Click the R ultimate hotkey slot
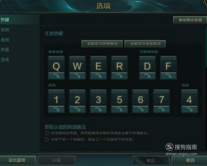 point(119,64)
